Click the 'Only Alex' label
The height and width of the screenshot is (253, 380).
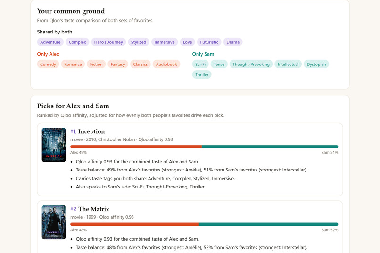pos(48,54)
